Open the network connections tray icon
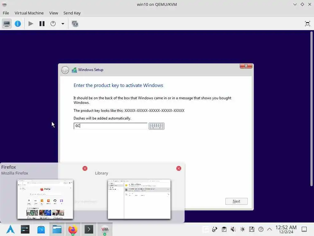 (215, 229)
